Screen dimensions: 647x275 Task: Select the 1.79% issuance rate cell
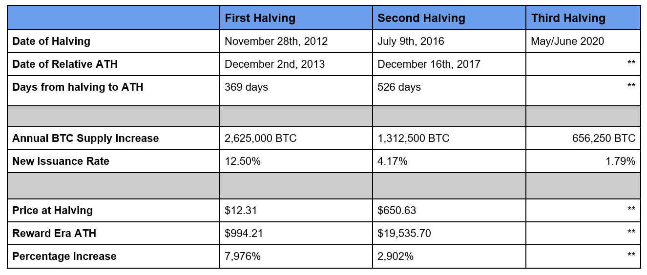(620, 161)
